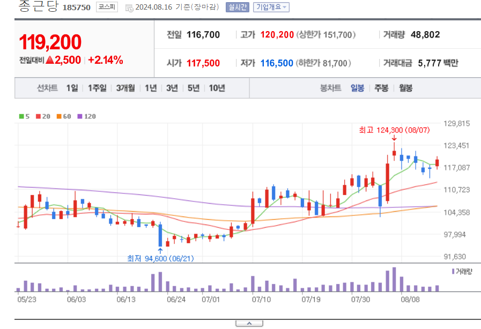Viewport: 481px width, 329px height.
Task: Select the 1년 line chart period
Action: pos(151,88)
